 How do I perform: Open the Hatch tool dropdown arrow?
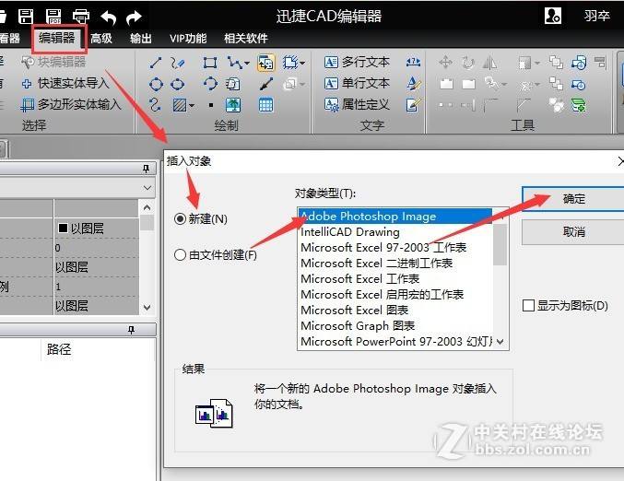pyautogui.click(x=192, y=105)
